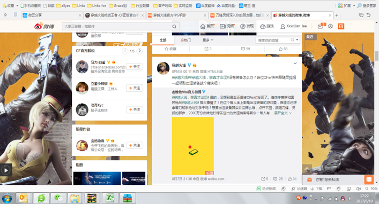Click the search magnifier in Weibo search bar
The image size is (379, 204).
174,27
